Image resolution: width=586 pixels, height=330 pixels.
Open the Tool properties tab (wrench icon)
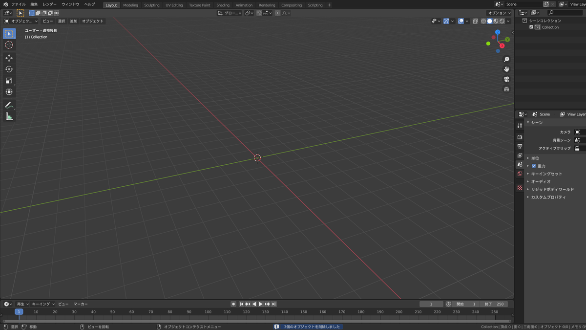click(520, 126)
